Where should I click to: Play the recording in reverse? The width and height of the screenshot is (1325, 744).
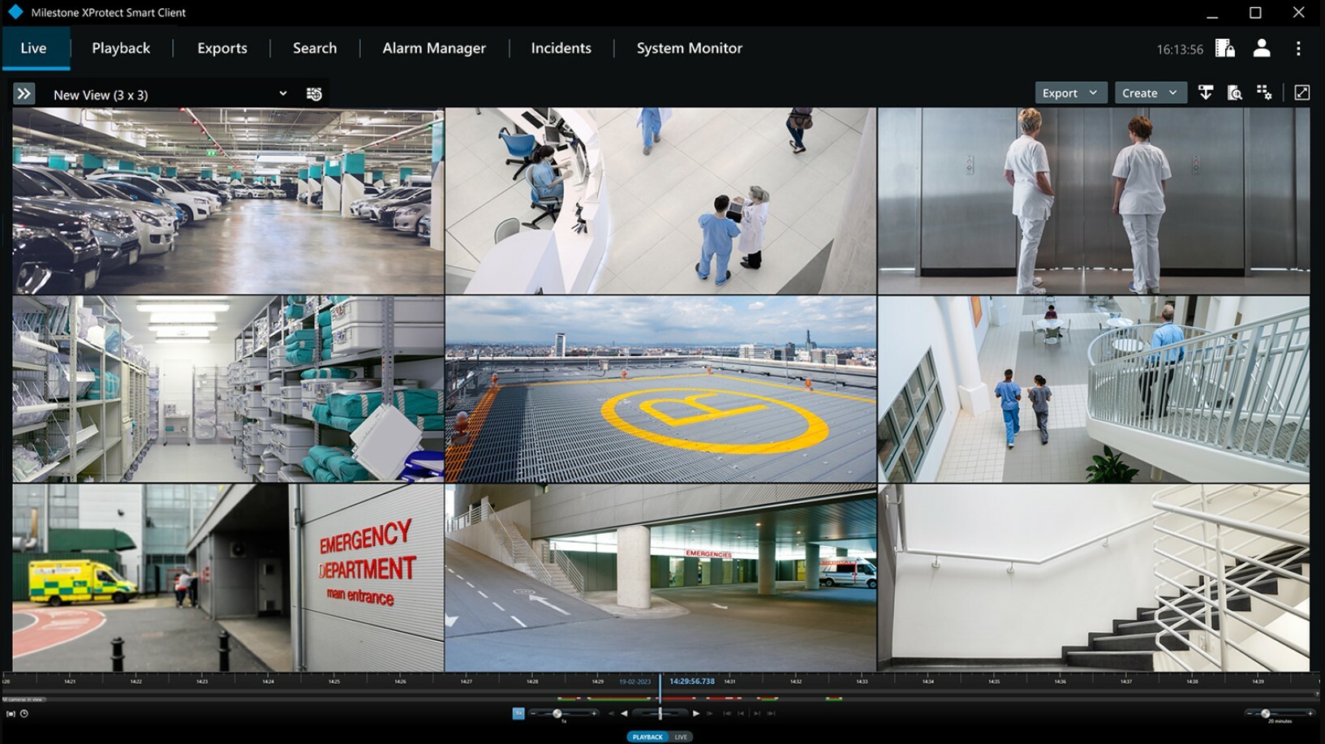pyautogui.click(x=624, y=713)
